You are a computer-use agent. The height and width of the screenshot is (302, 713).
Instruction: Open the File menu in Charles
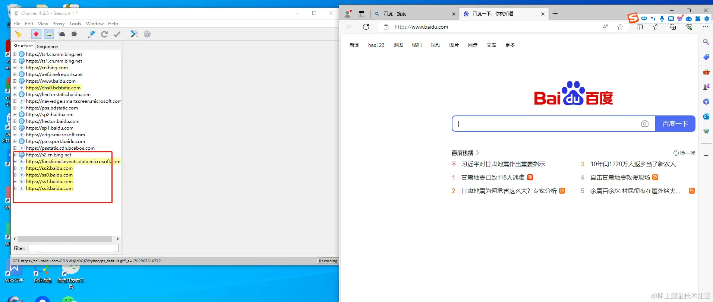coord(17,23)
